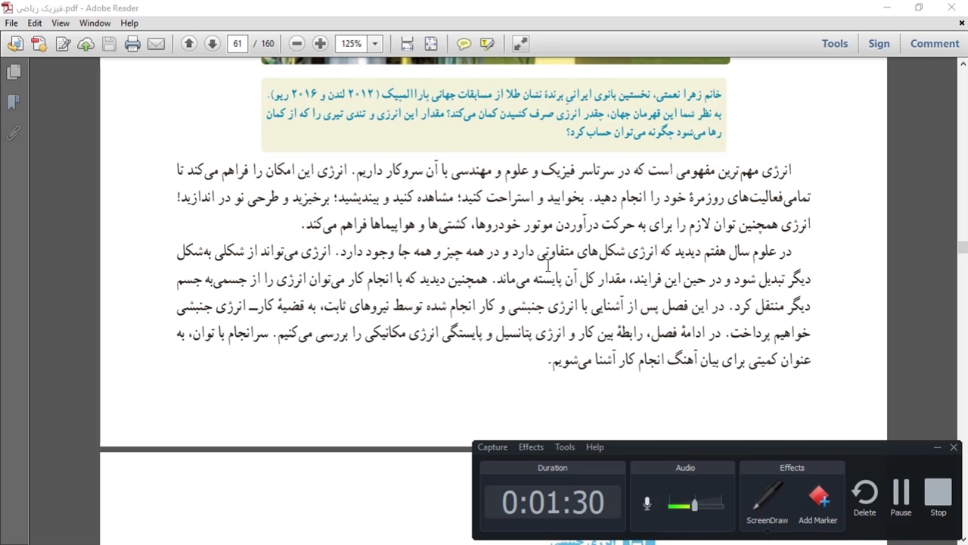
Task: Open the recorder's Capture menu
Action: (x=492, y=447)
